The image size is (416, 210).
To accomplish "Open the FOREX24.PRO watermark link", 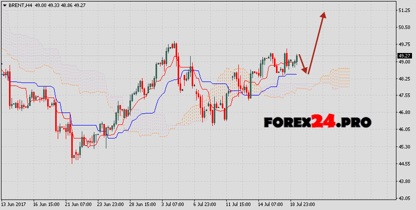I will 318,122.
